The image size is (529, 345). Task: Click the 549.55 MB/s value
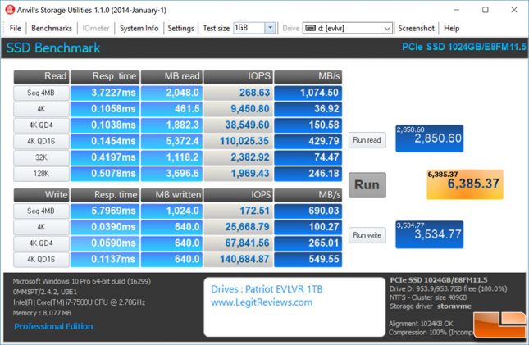click(308, 259)
